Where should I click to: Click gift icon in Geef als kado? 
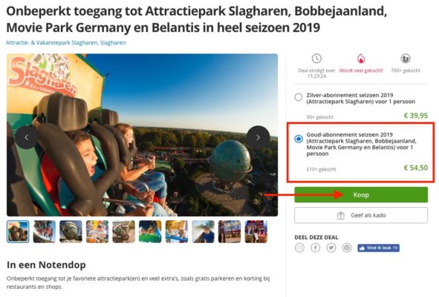coord(340,215)
